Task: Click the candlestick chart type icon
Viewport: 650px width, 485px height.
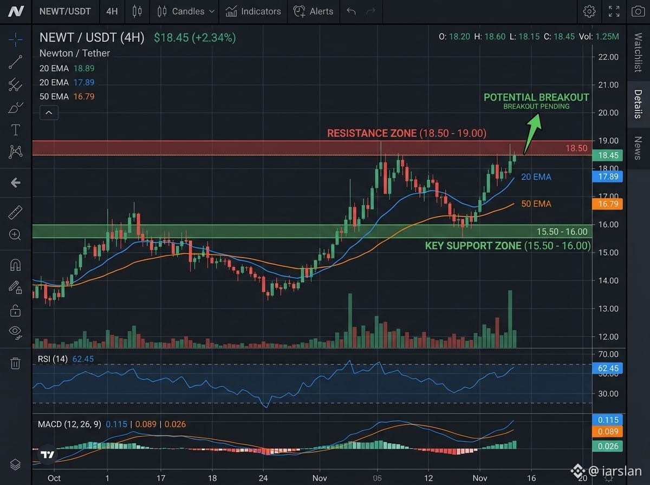Action: pyautogui.click(x=136, y=11)
